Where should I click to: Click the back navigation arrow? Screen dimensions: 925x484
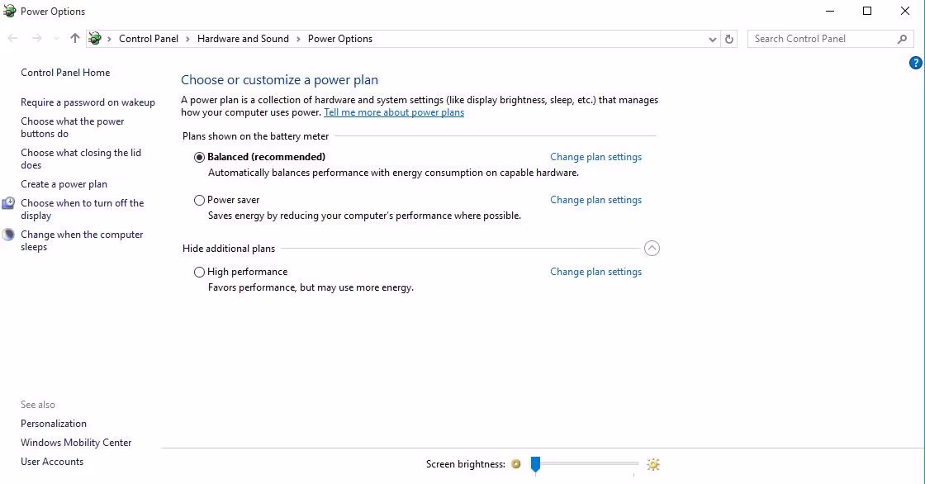point(13,39)
